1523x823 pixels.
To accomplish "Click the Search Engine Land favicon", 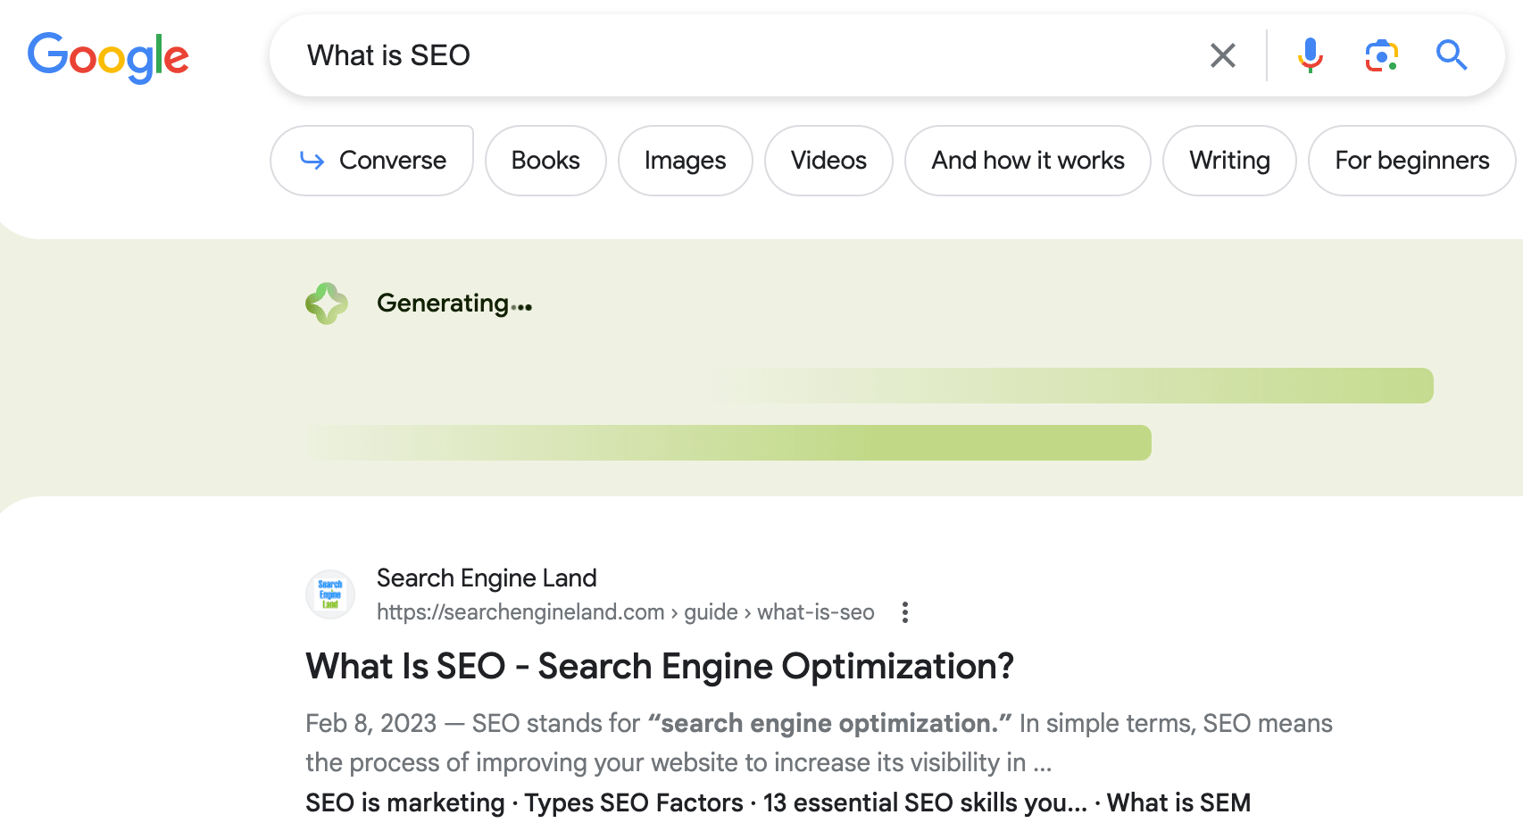I will (330, 594).
